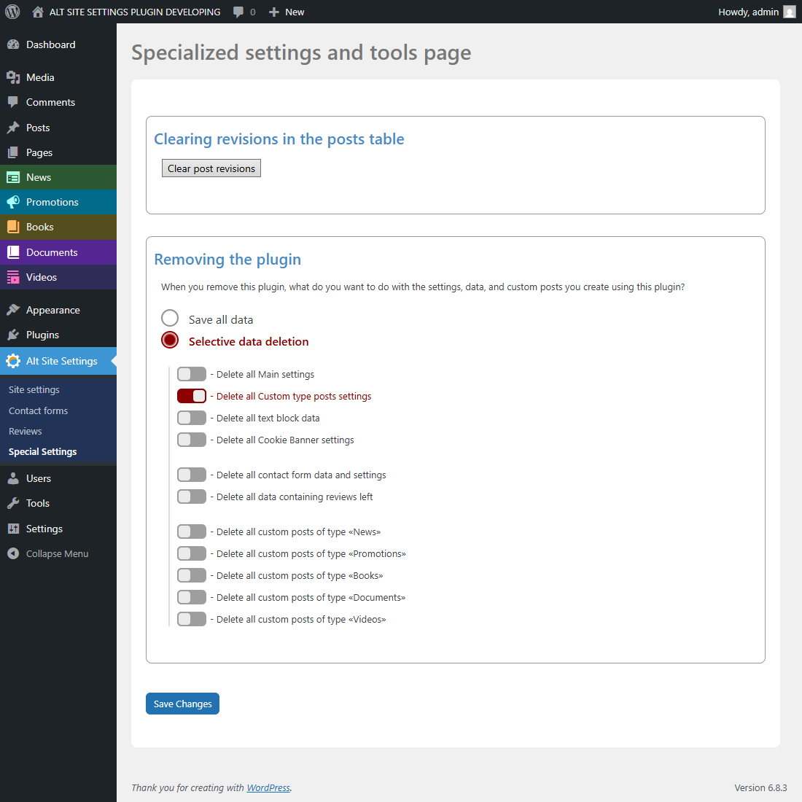Click the Clear post revisions button

pos(211,168)
